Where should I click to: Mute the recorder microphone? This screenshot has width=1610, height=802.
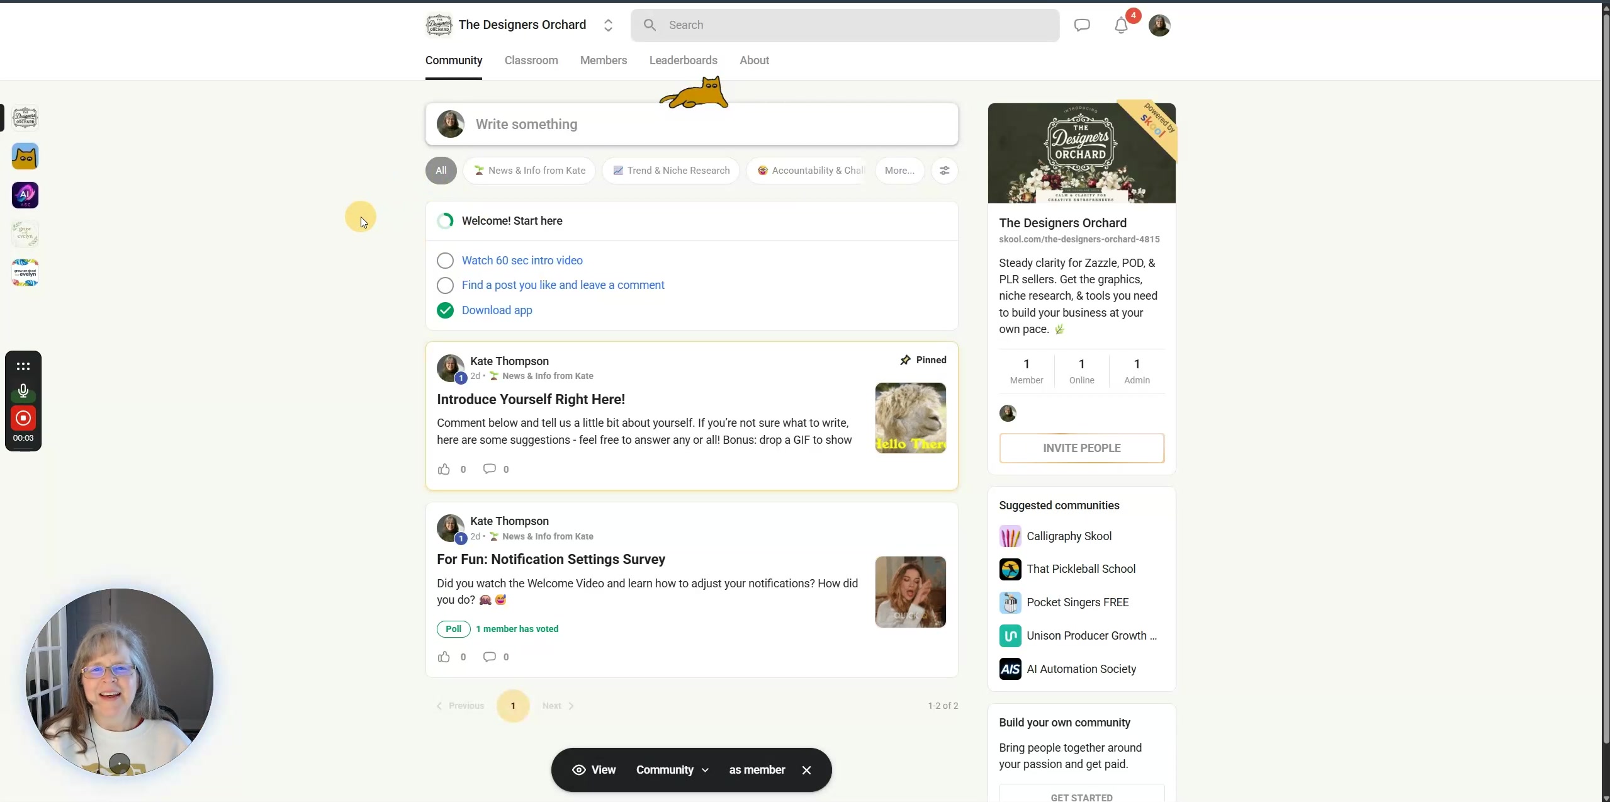[23, 392]
